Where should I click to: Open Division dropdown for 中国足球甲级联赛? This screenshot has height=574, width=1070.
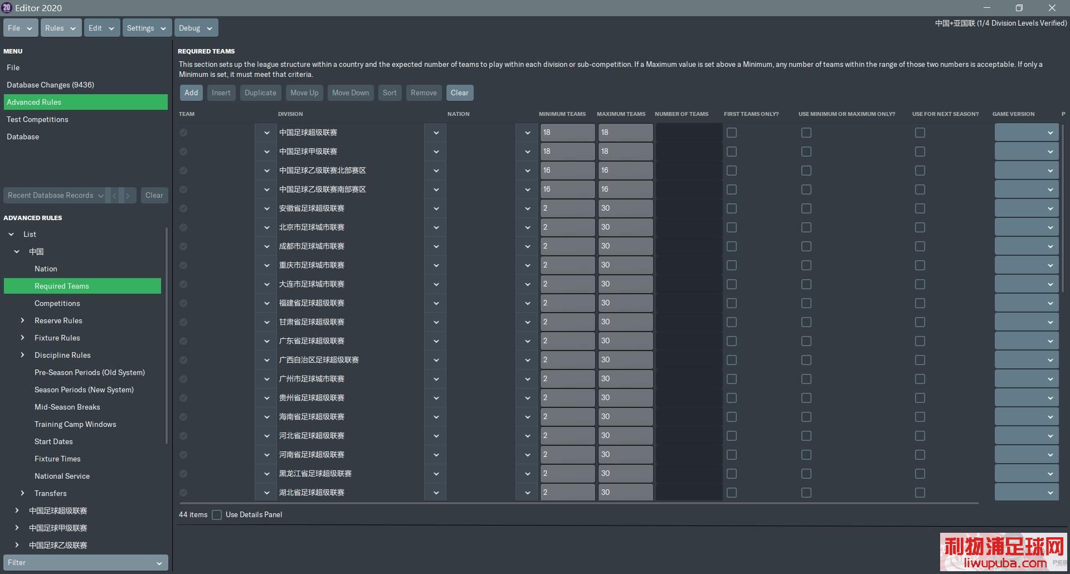[436, 152]
